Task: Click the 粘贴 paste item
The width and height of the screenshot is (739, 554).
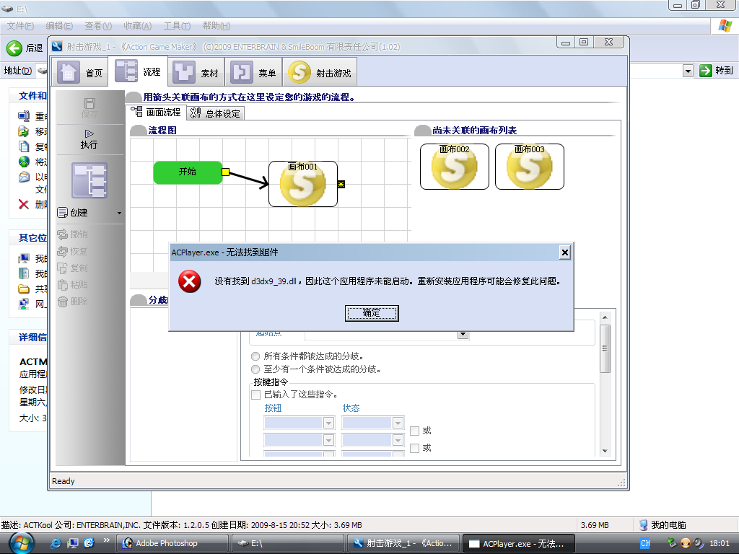Action: 73,284
